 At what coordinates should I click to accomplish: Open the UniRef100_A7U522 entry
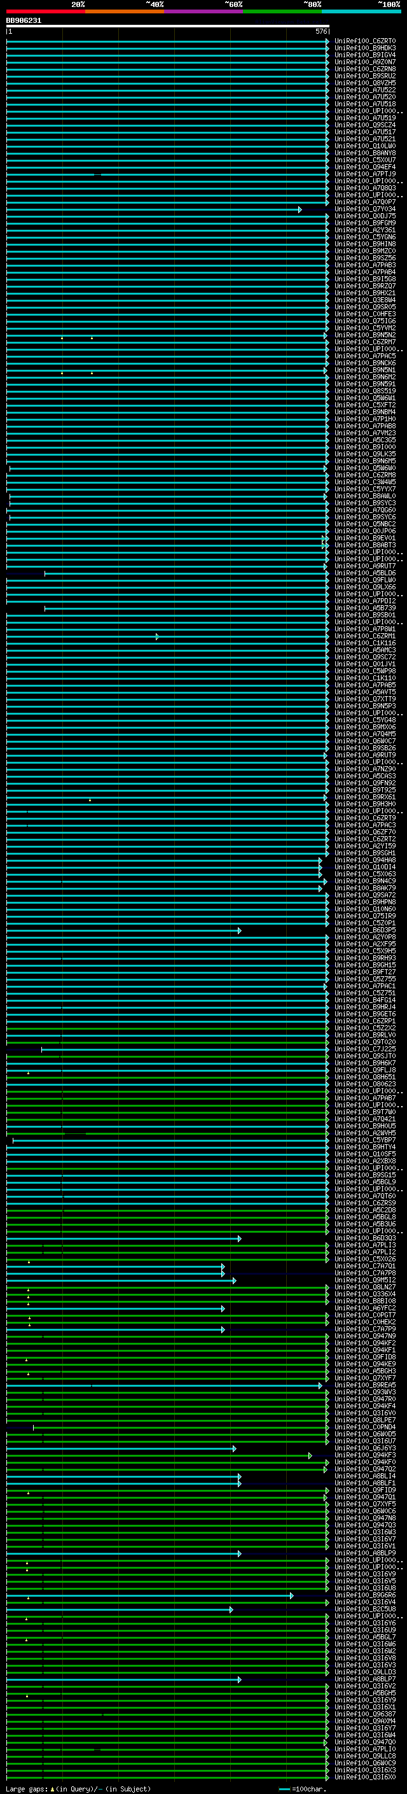(365, 90)
